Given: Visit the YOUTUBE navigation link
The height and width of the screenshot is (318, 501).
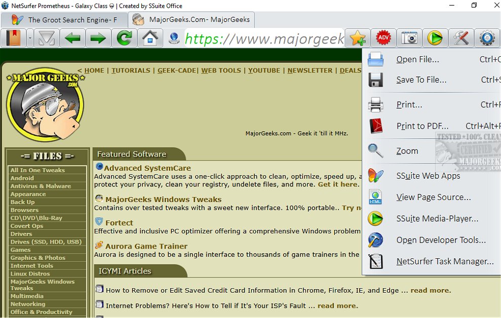Looking at the screenshot, I should (264, 70).
